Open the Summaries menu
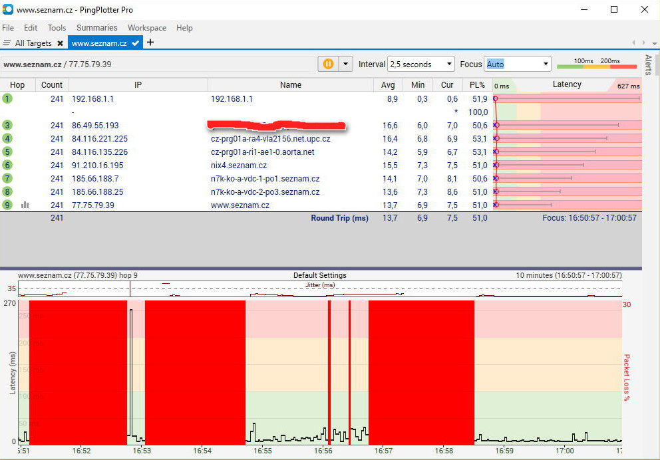 tap(96, 28)
